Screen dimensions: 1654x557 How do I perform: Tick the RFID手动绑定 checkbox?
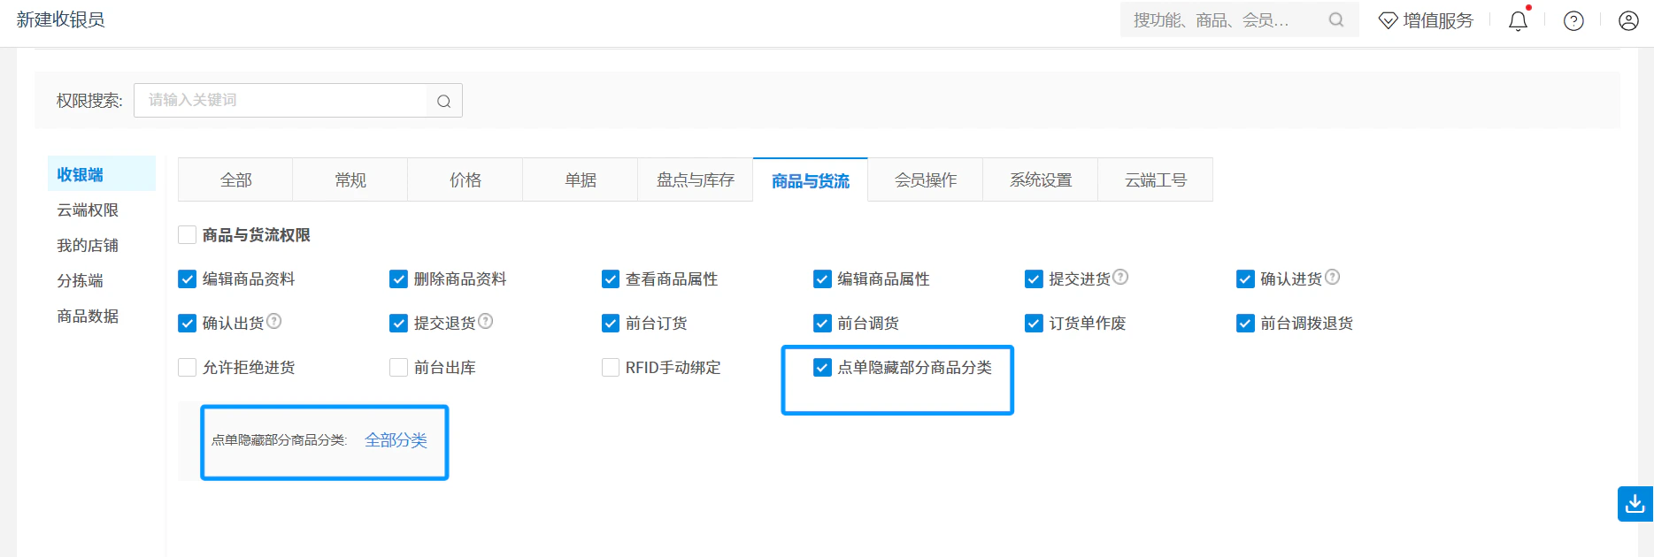point(611,367)
